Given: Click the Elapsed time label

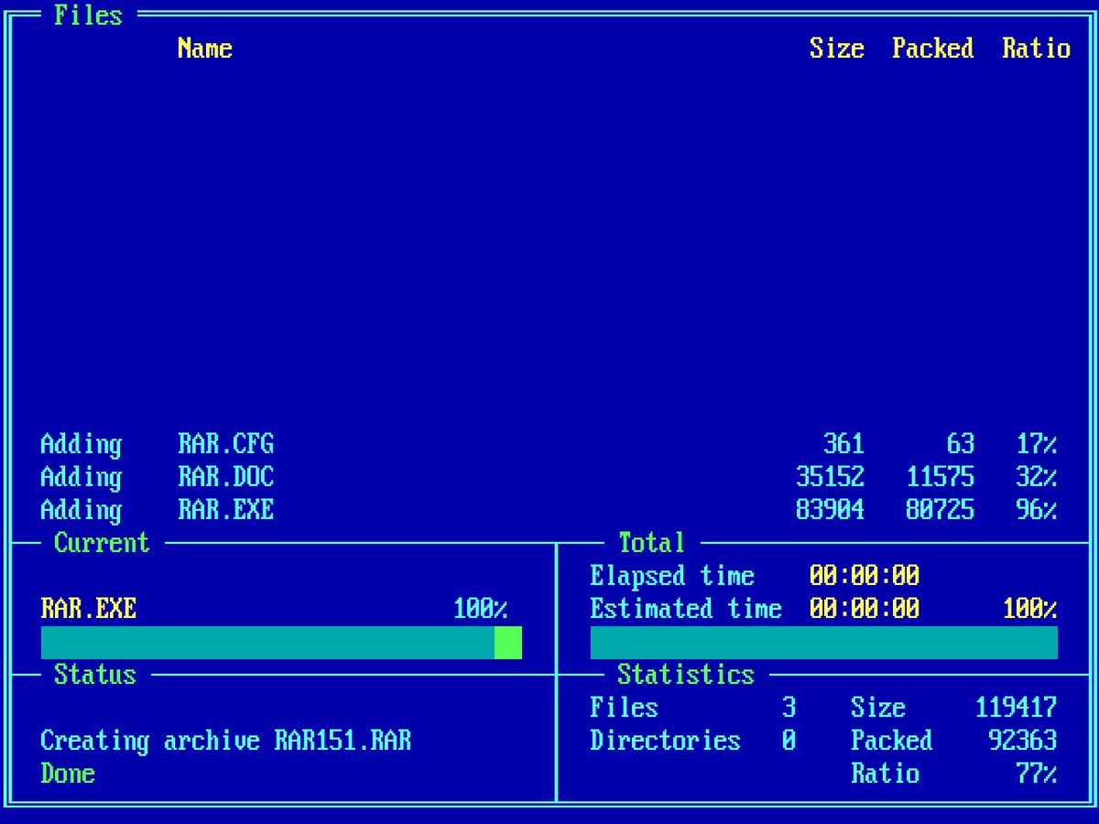Looking at the screenshot, I should pos(672,576).
